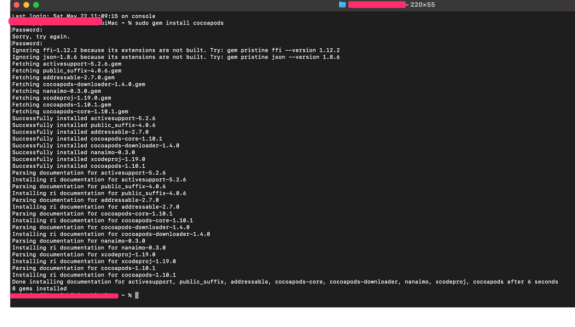
Task: Click 'Successfully installed addressable-2.7.0' line
Action: point(80,131)
